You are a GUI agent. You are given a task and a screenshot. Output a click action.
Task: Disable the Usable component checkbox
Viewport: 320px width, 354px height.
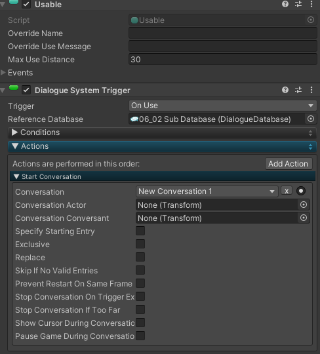26,5
